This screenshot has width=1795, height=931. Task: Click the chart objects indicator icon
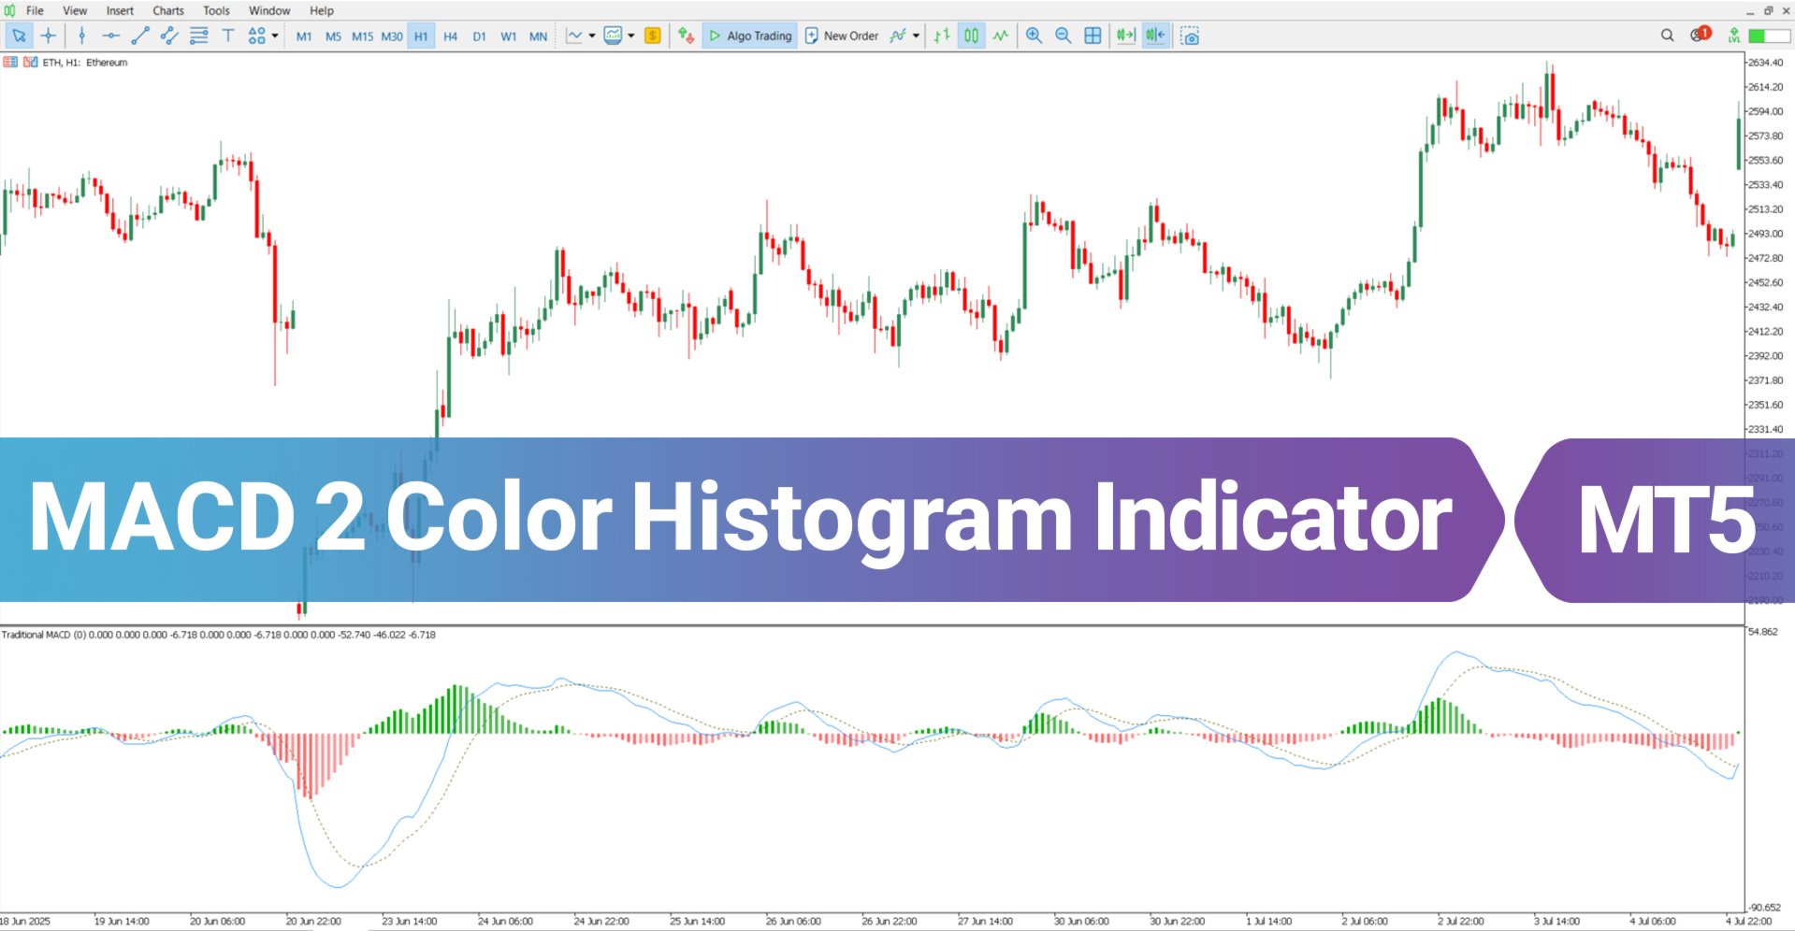click(x=898, y=36)
